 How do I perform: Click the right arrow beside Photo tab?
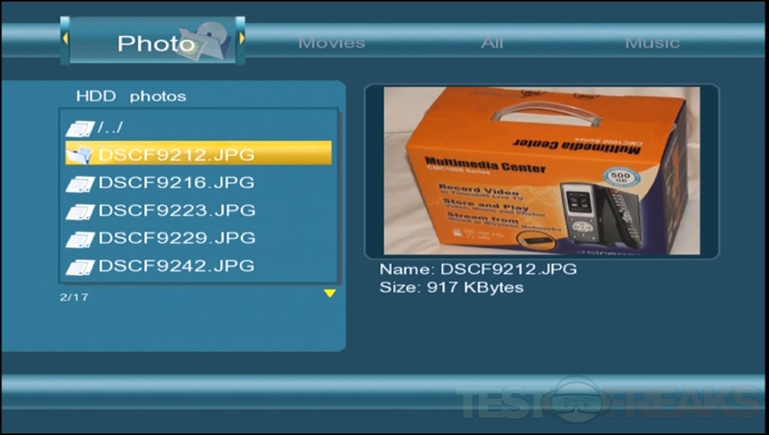pyautogui.click(x=241, y=37)
